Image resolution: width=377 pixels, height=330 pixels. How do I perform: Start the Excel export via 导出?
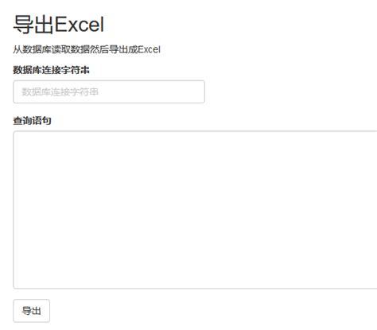(31, 311)
